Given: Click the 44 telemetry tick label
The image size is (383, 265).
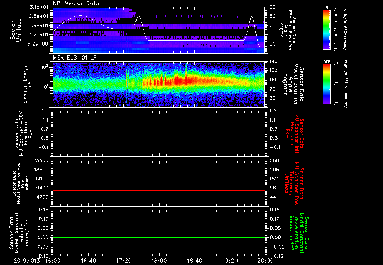Looking at the screenshot, I should click(x=273, y=197).
